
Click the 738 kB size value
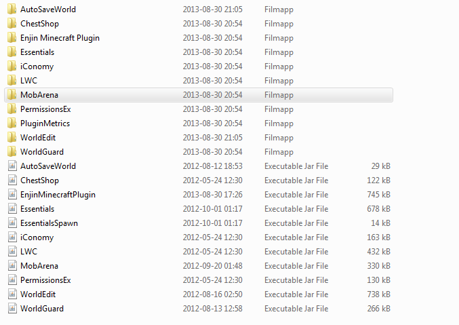tap(378, 294)
